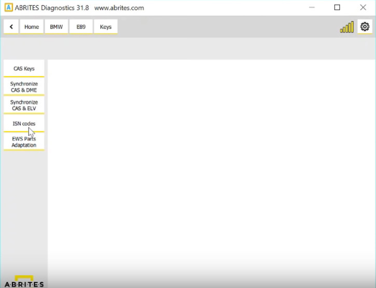
Task: Open Synchronize CAS & DME
Action: pyautogui.click(x=24, y=87)
